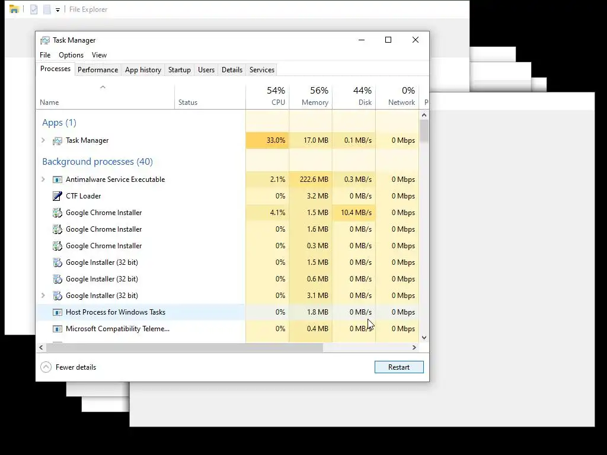607x455 pixels.
Task: Switch to the Performance tab
Action: 98,70
